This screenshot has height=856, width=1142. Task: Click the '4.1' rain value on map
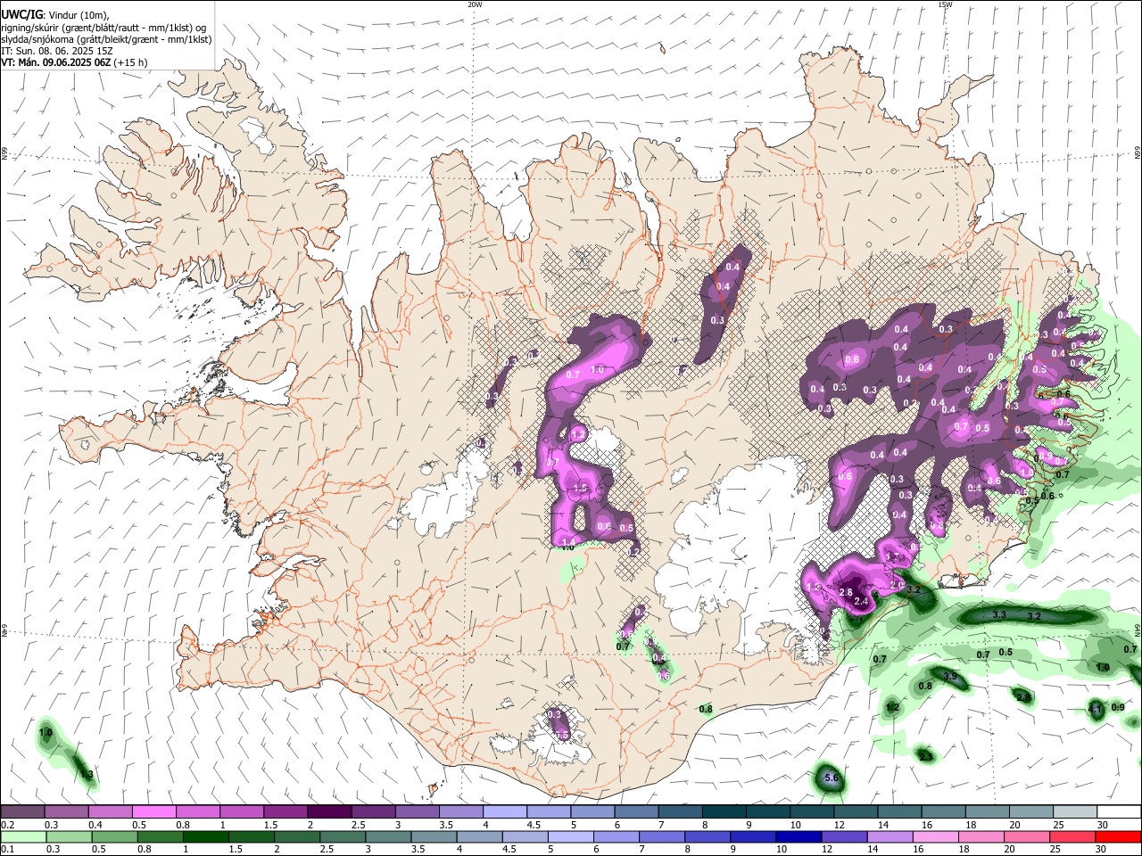pos(1096,708)
